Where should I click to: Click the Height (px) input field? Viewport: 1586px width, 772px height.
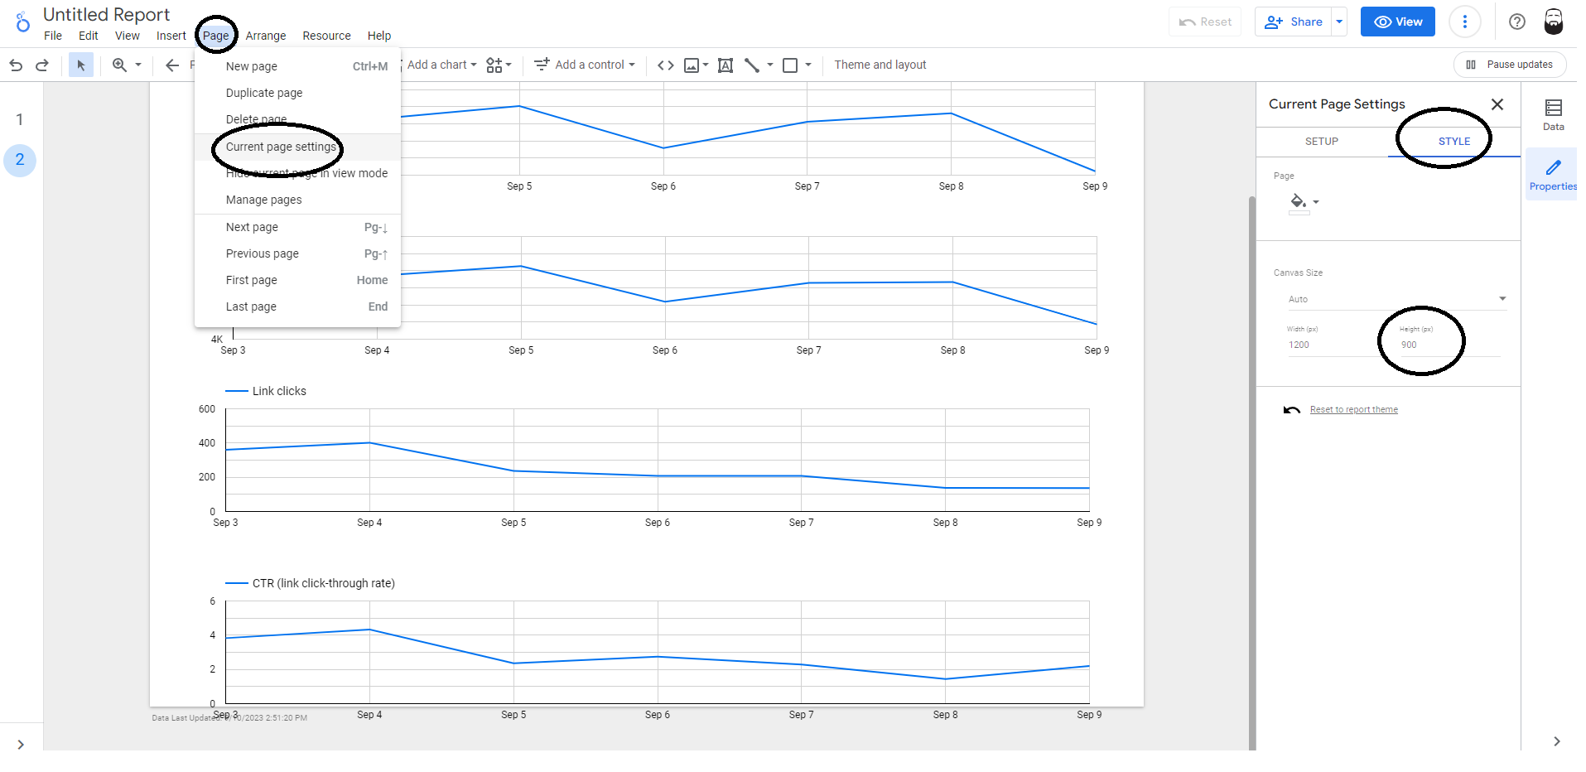tap(1448, 345)
